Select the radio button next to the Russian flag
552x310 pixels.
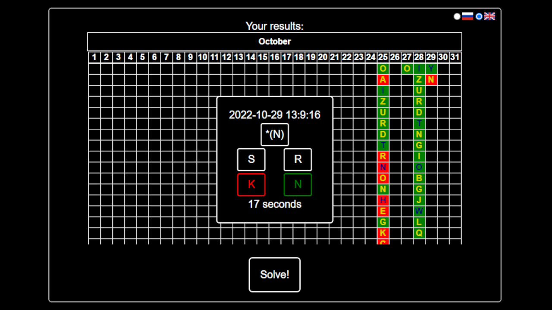click(457, 16)
